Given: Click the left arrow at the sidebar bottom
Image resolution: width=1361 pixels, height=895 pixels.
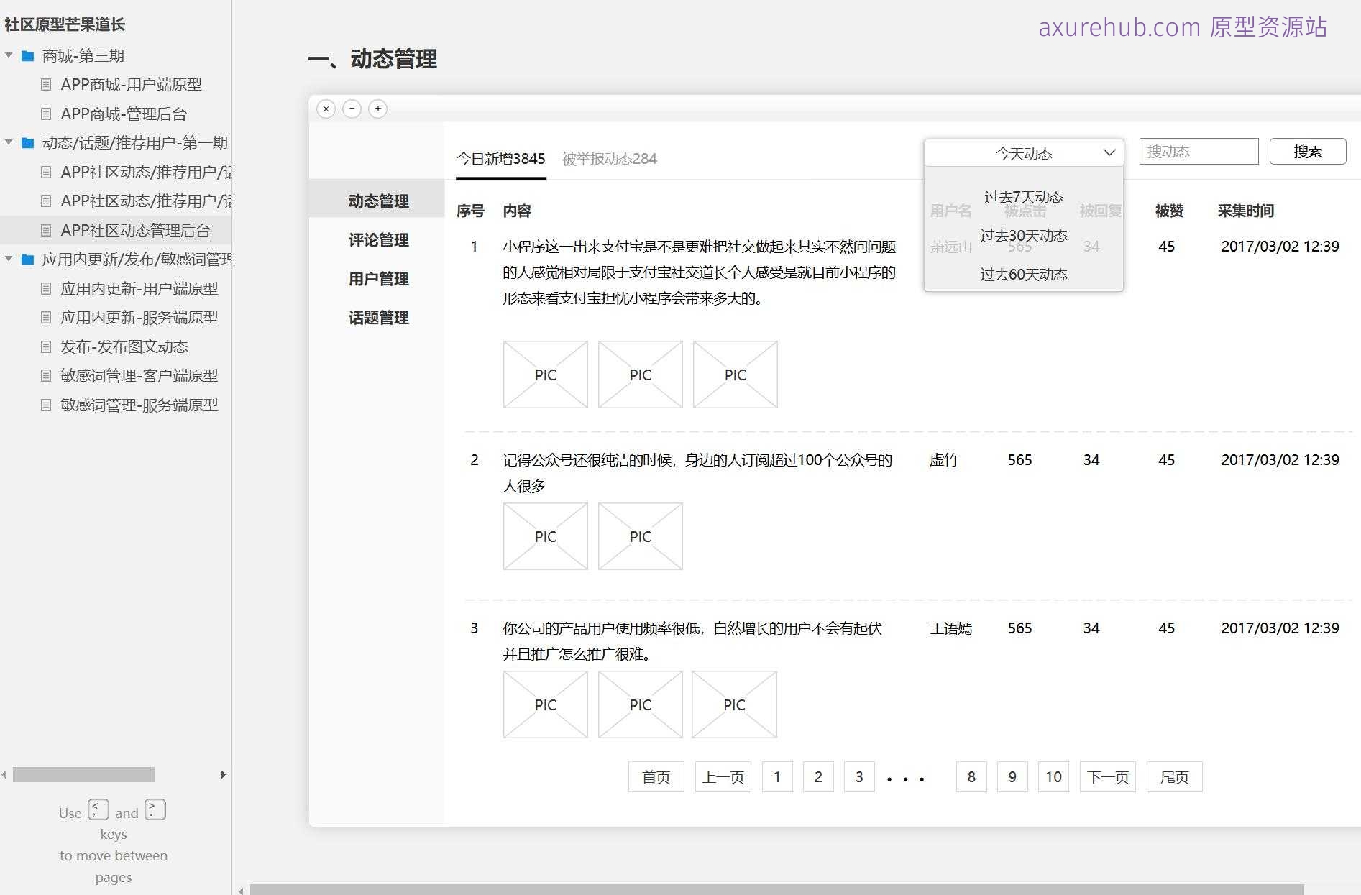Looking at the screenshot, I should click(4, 774).
